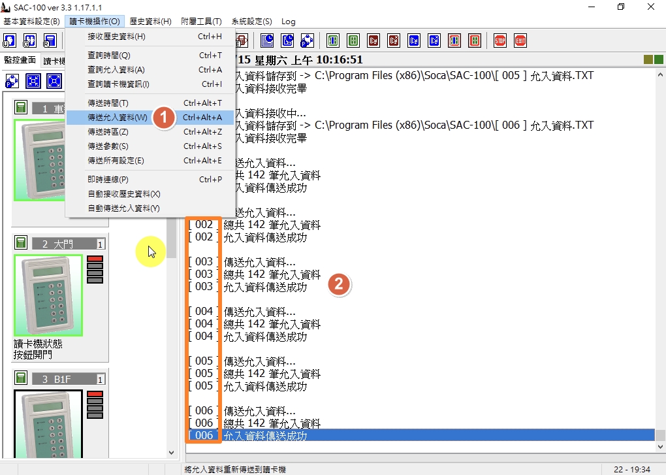
Task: Click the red EXIT toolbar icon
Action: click(520, 41)
